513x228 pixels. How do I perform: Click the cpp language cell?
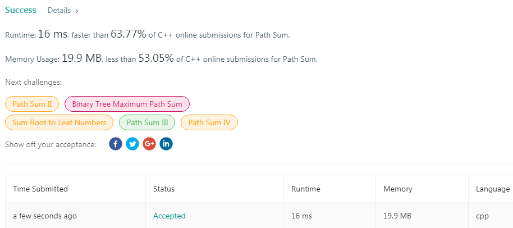(x=482, y=216)
